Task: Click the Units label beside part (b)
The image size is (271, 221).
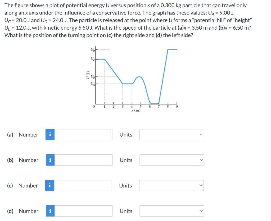Action: click(x=125, y=160)
